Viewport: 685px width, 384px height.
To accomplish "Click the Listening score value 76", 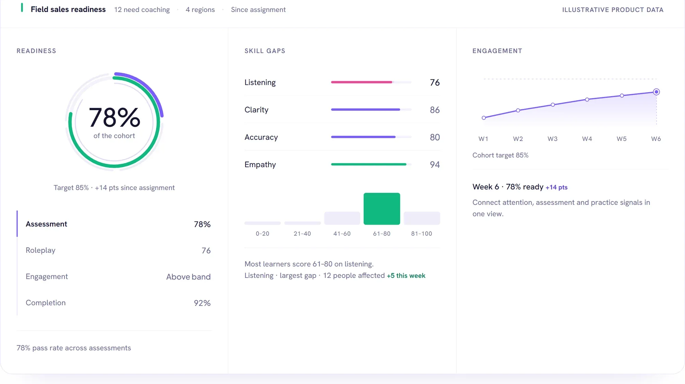I will tap(435, 83).
